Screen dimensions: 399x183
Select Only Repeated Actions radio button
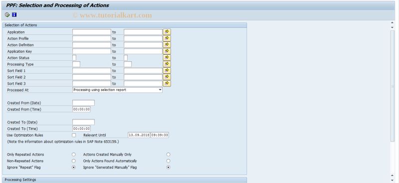point(74,154)
